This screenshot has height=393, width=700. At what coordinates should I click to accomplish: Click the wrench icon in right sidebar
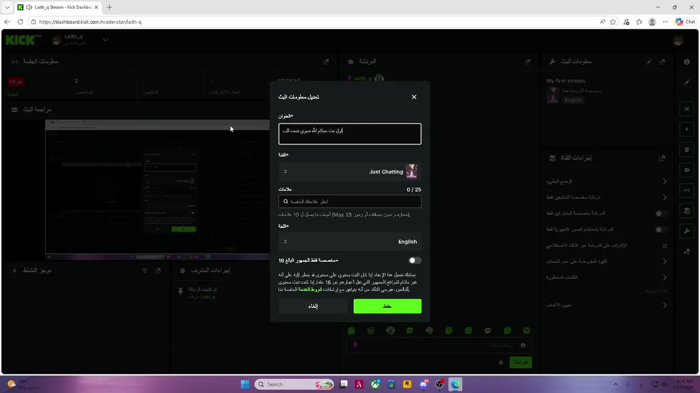[687, 231]
